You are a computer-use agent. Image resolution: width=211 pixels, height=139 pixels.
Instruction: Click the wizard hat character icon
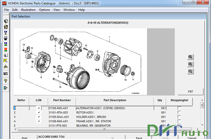click(x=6, y=38)
